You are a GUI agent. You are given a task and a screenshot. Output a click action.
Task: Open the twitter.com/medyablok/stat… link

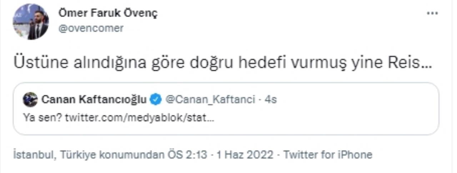140,117
